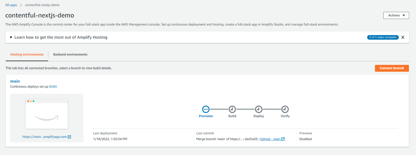Click the Provision stage label
Image resolution: width=416 pixels, height=155 pixels.
tap(206, 116)
